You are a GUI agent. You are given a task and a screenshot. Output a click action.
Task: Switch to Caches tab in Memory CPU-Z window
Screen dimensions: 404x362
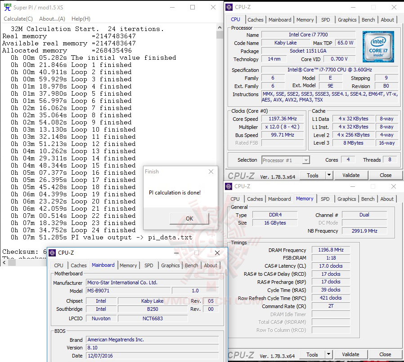pyautogui.click(x=255, y=199)
